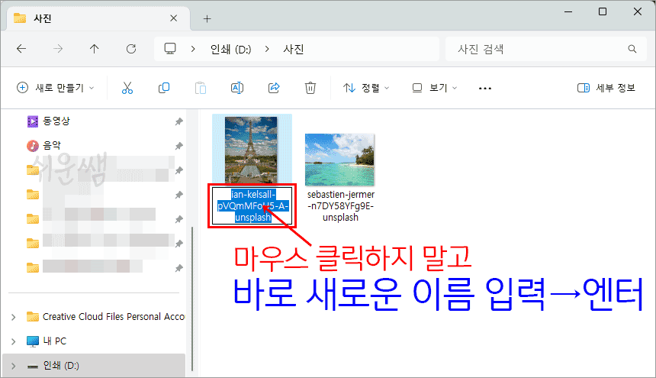Click the Copy toolbar icon
The image size is (656, 378).
163,88
